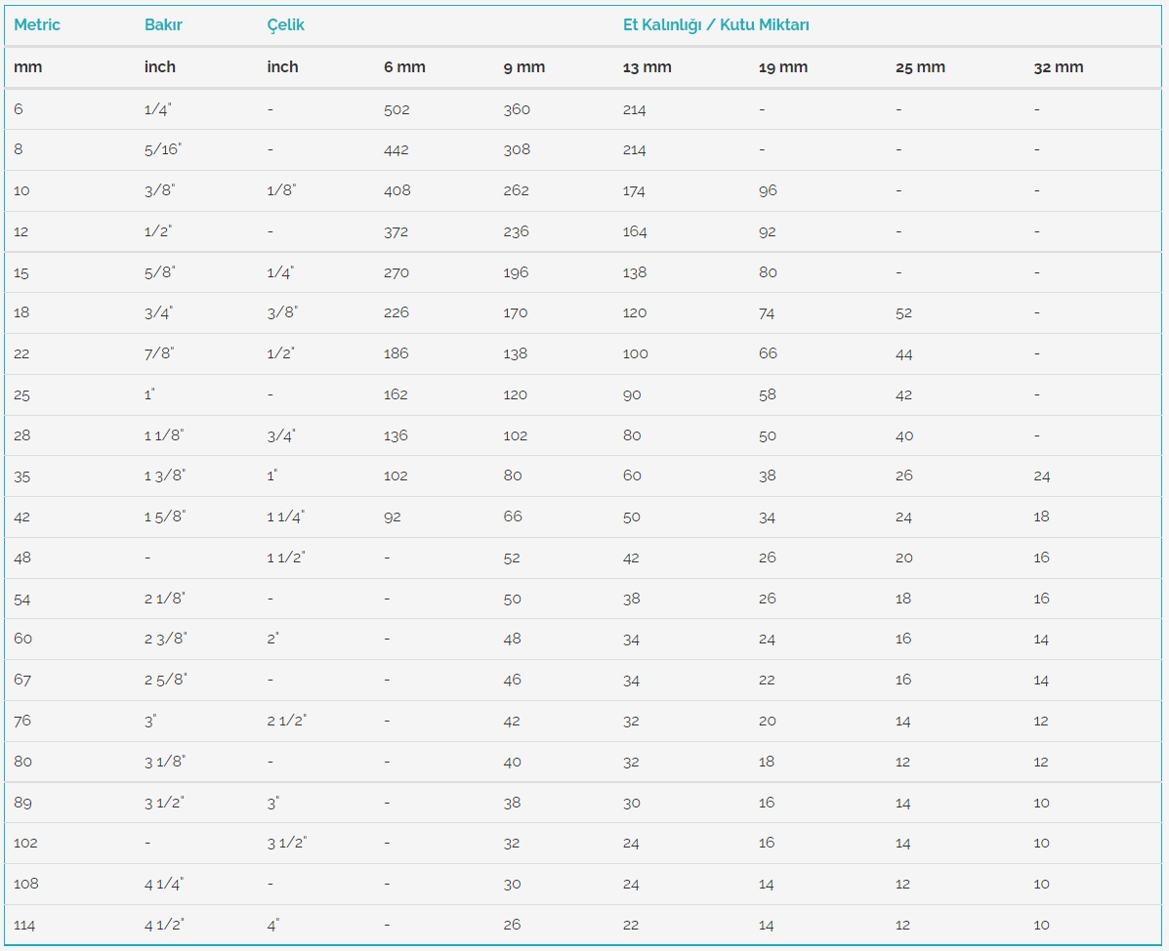Select the 6 mm thickness sub-header
The height and width of the screenshot is (951, 1169).
click(x=404, y=67)
